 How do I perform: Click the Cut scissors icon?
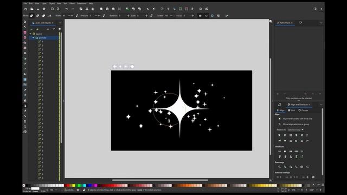[87, 9]
